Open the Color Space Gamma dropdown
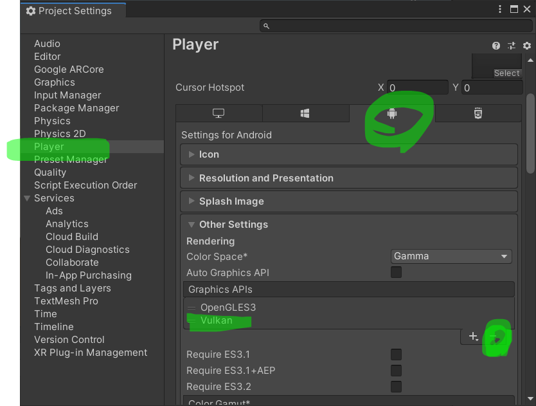 tap(451, 256)
